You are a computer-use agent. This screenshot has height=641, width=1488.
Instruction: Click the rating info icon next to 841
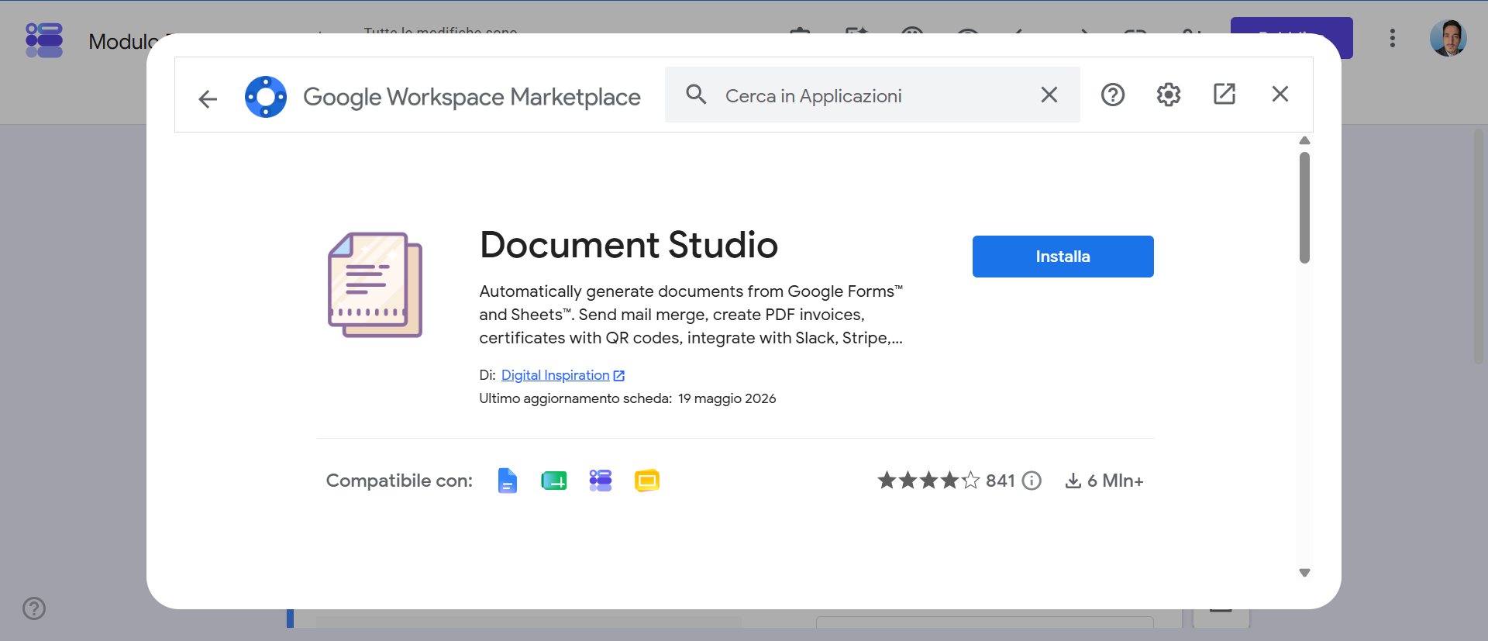point(1032,481)
